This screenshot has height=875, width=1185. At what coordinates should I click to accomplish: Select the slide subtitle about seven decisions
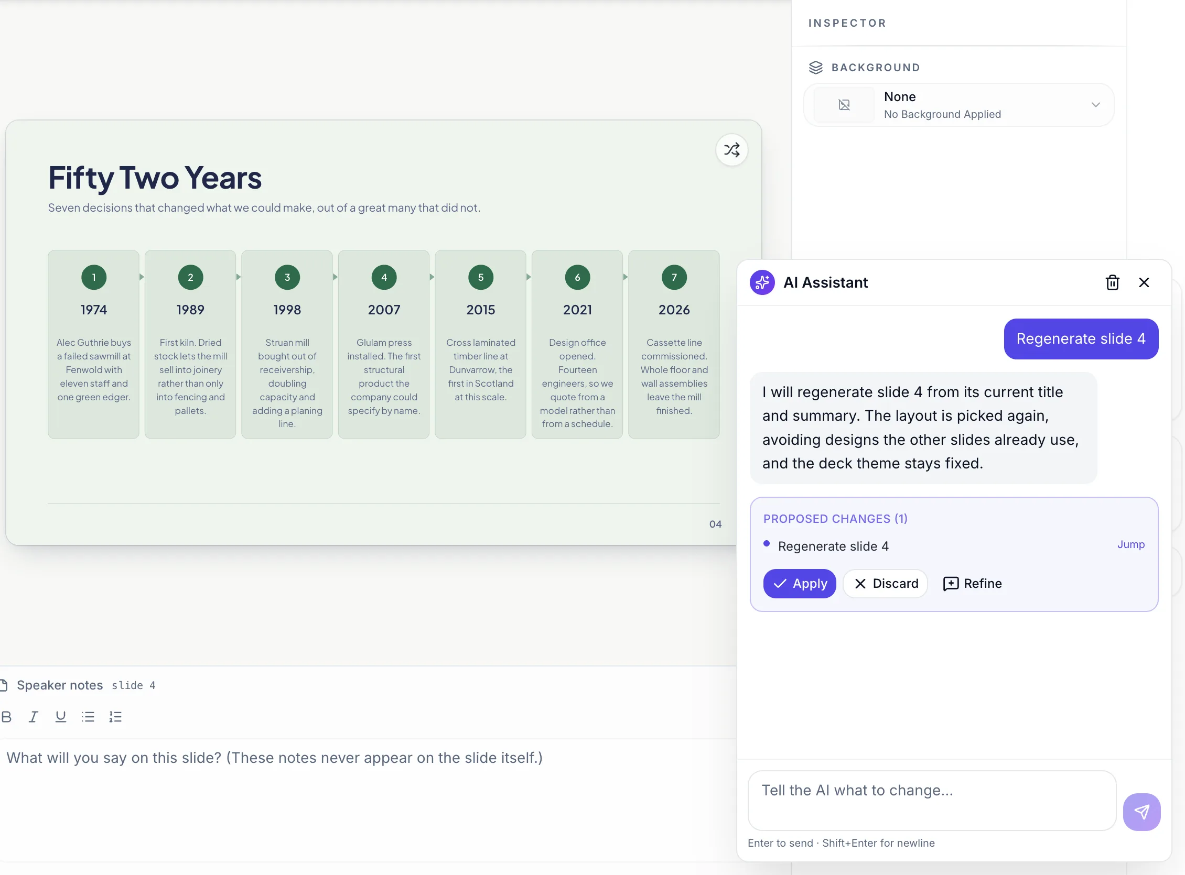pyautogui.click(x=264, y=207)
